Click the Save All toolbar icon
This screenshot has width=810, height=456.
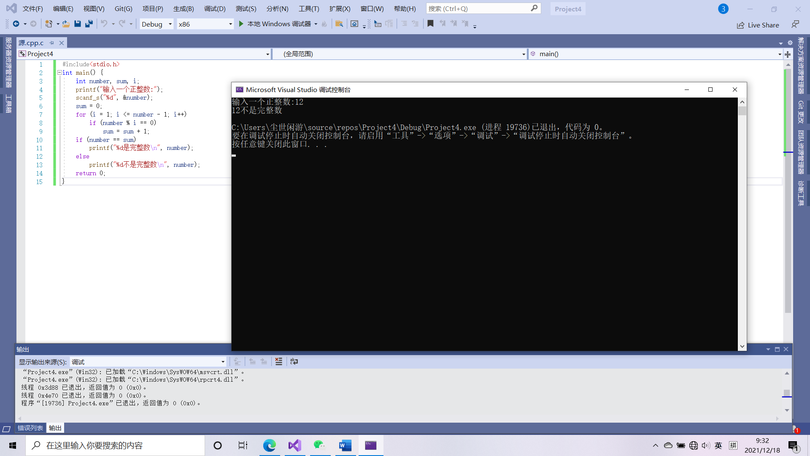coord(89,24)
